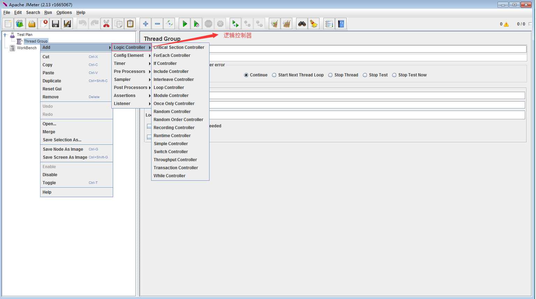Click Disable in the context menu
Screen dimensions: 536x299
coord(76,175)
